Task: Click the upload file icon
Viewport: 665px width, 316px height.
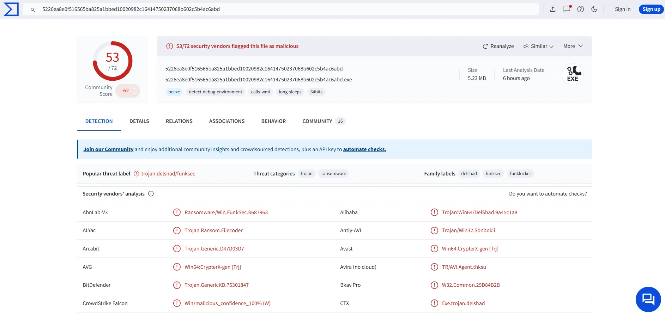Action: point(553,9)
